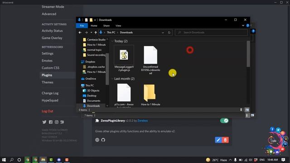
Task: Open the How to 1 Minute folder icon
Action: 150,93
